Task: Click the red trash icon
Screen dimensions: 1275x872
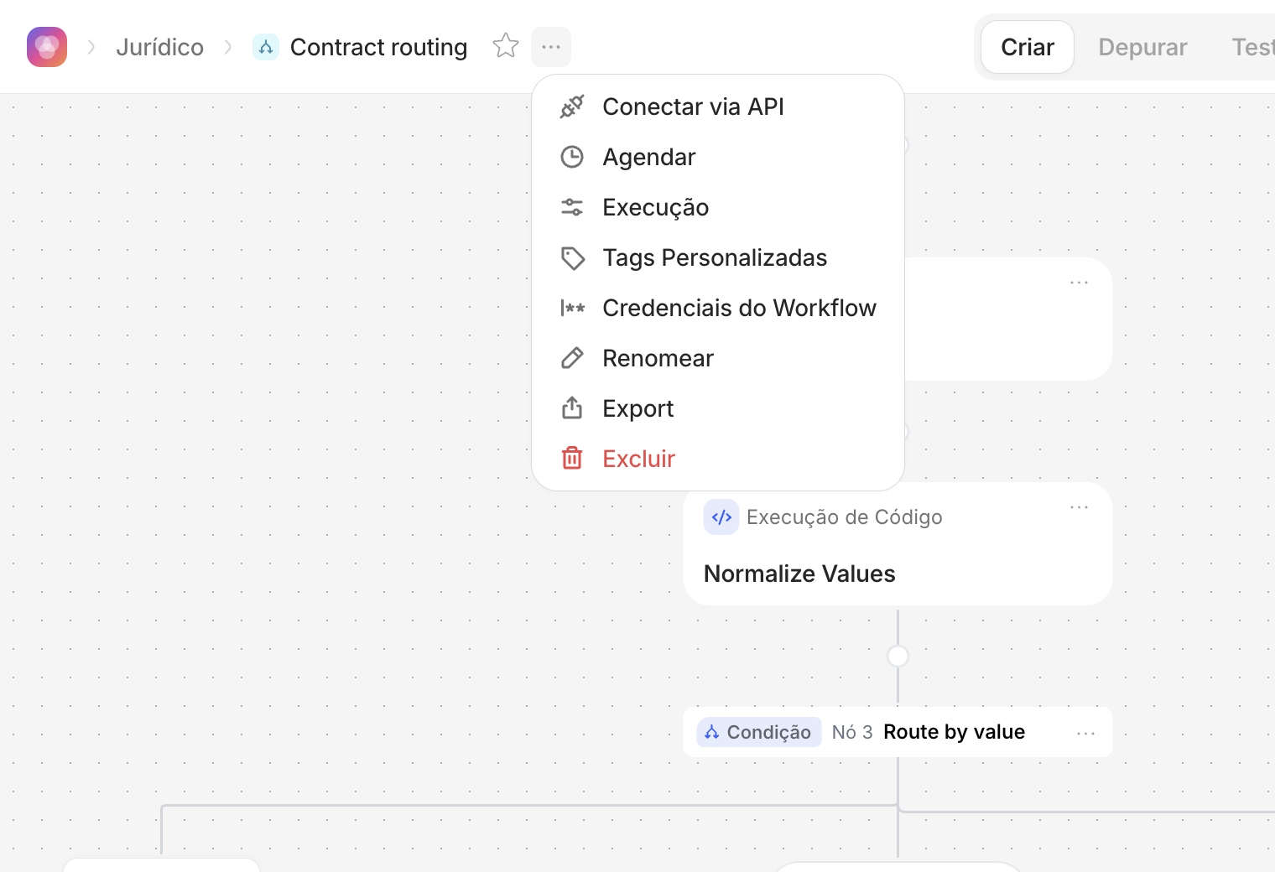Action: [572, 458]
